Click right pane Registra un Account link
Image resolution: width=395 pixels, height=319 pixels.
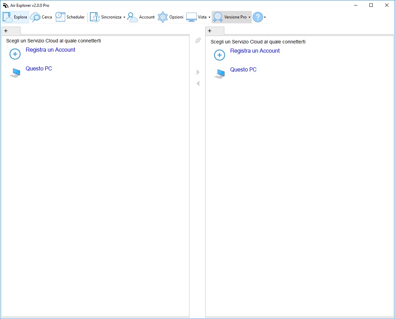click(255, 51)
